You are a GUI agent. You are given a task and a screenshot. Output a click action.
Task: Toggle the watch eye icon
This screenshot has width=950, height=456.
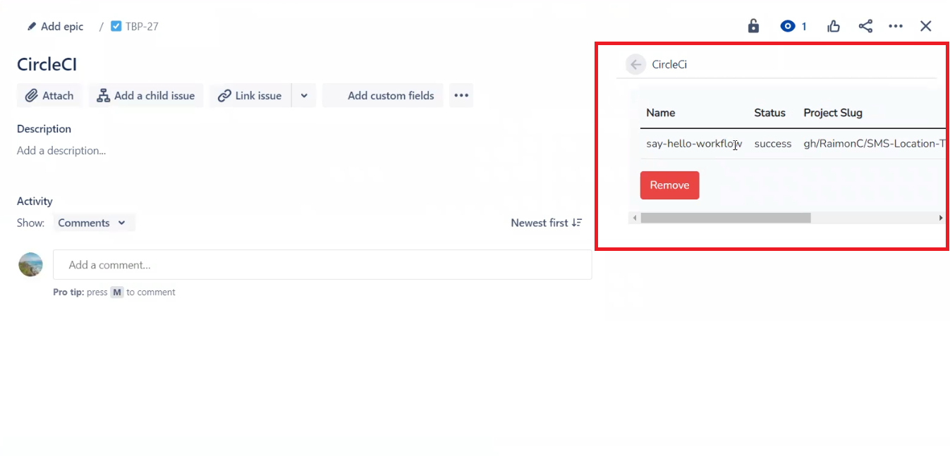(x=787, y=26)
